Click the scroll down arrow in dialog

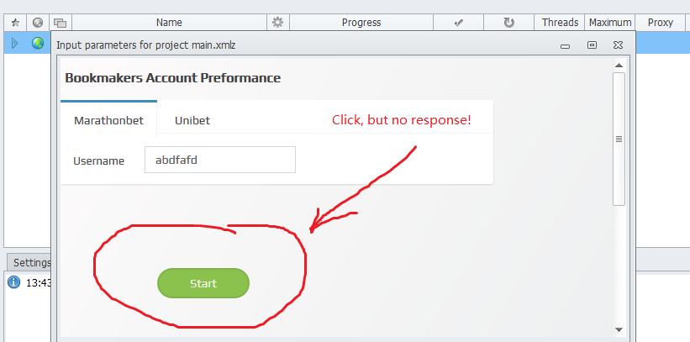619,329
